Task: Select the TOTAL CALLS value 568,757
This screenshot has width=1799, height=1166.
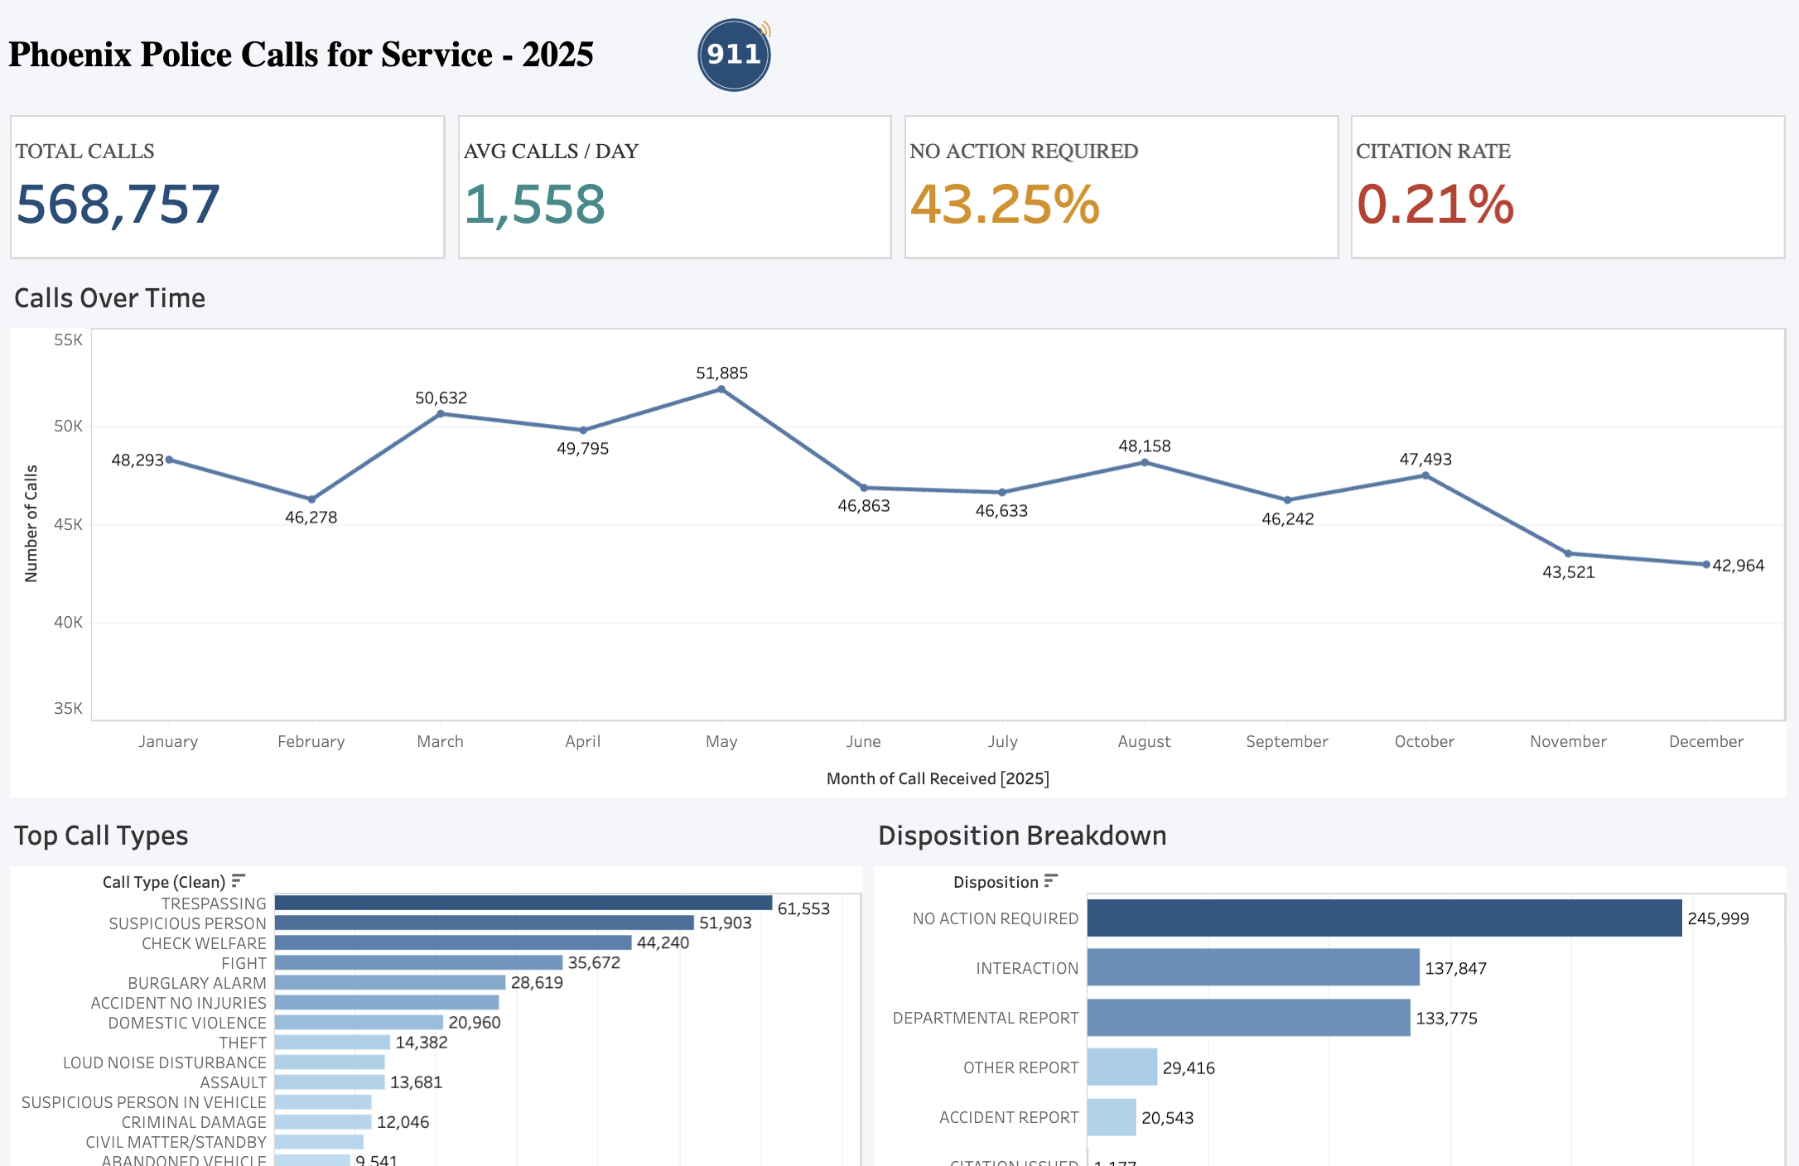Action: [x=118, y=205]
